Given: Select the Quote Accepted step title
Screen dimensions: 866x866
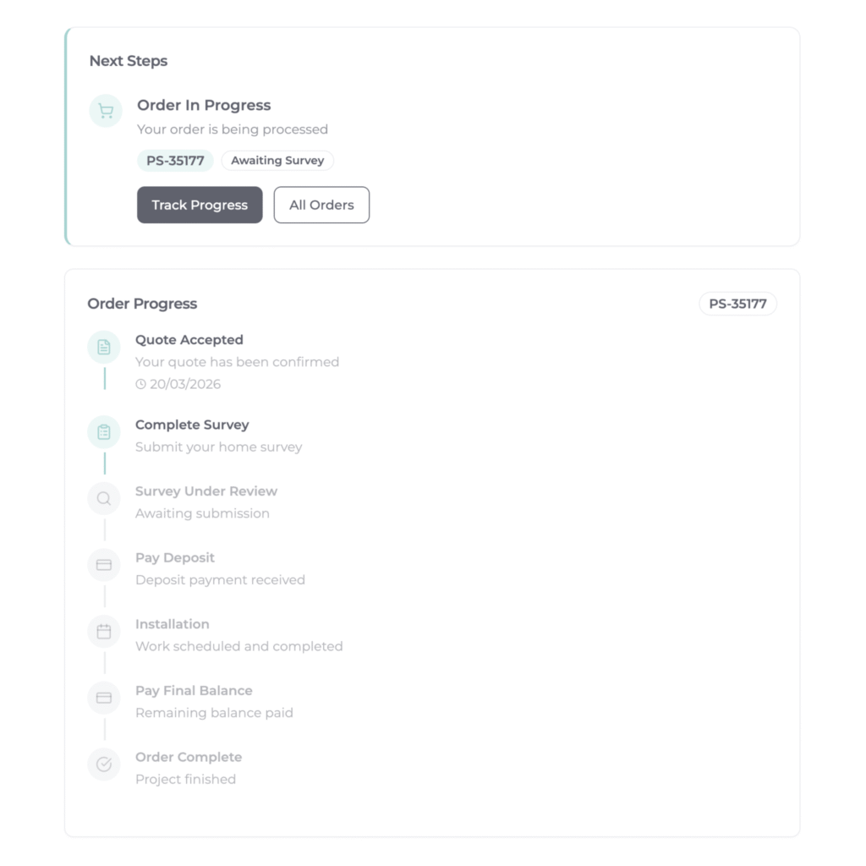Looking at the screenshot, I should pos(189,340).
